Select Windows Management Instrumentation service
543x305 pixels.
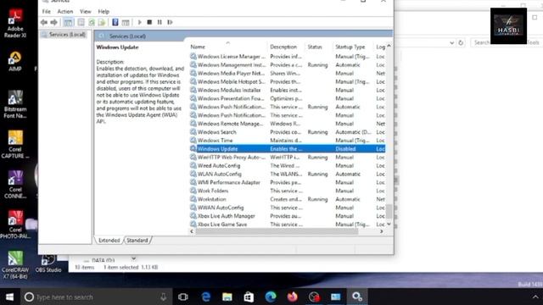click(288, 65)
